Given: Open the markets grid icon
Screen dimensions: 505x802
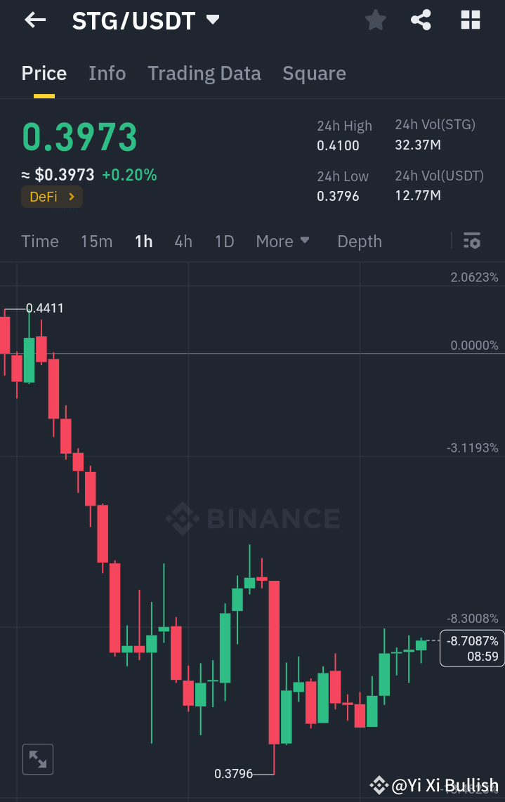Looking at the screenshot, I should pyautogui.click(x=469, y=20).
